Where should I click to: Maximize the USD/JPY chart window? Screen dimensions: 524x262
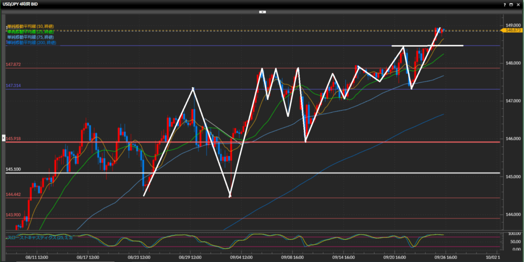(x=511, y=4)
